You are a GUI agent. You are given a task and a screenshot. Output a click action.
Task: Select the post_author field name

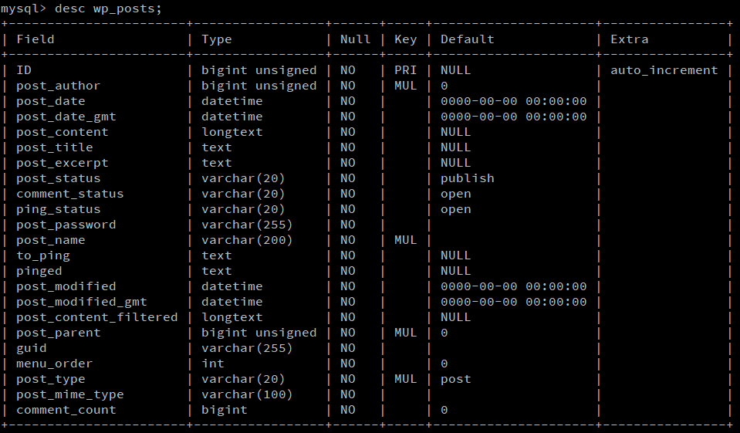pos(59,86)
